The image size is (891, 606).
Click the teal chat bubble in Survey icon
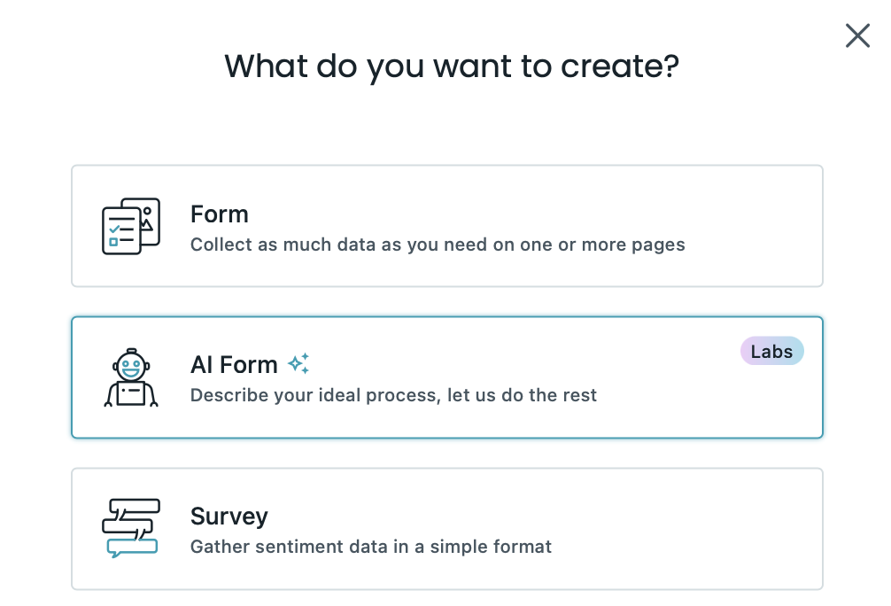click(132, 547)
